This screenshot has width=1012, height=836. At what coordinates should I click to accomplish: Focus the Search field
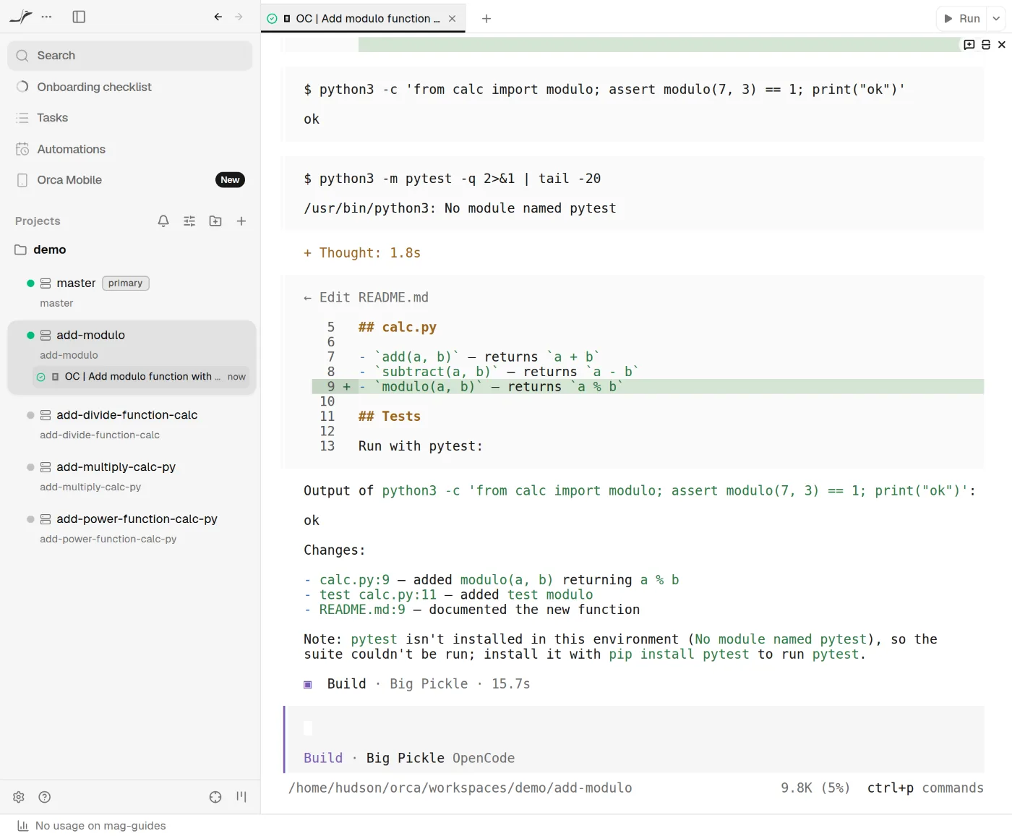point(130,56)
